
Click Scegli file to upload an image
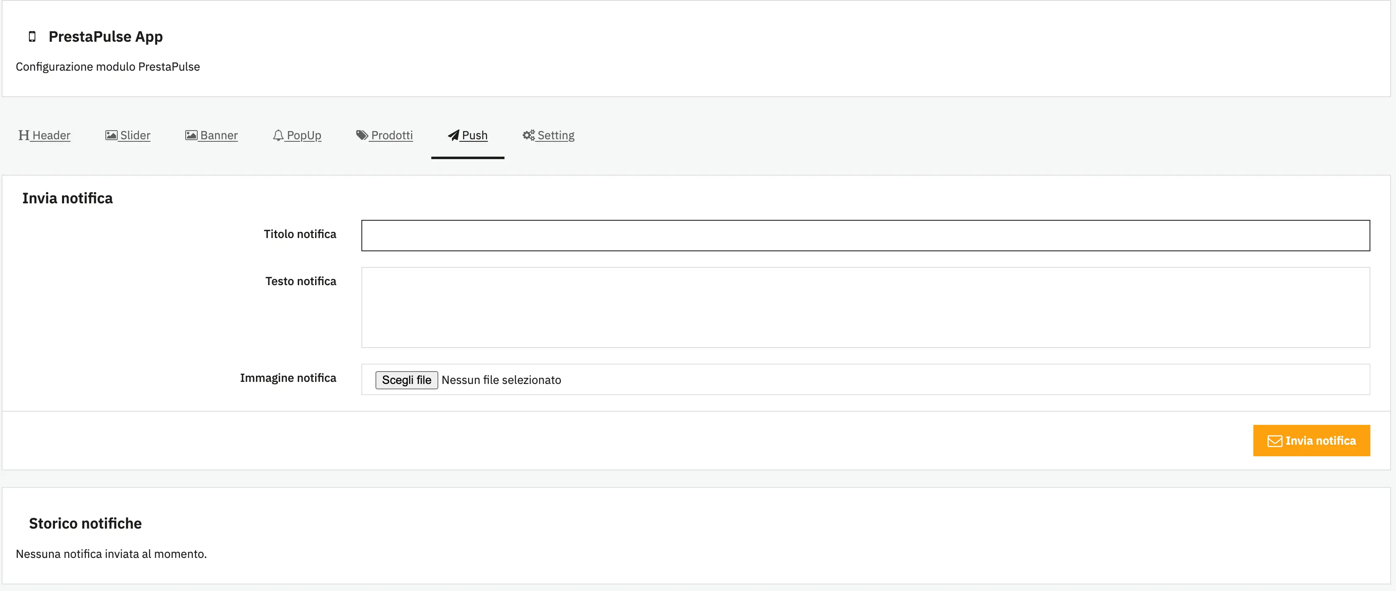coord(406,379)
